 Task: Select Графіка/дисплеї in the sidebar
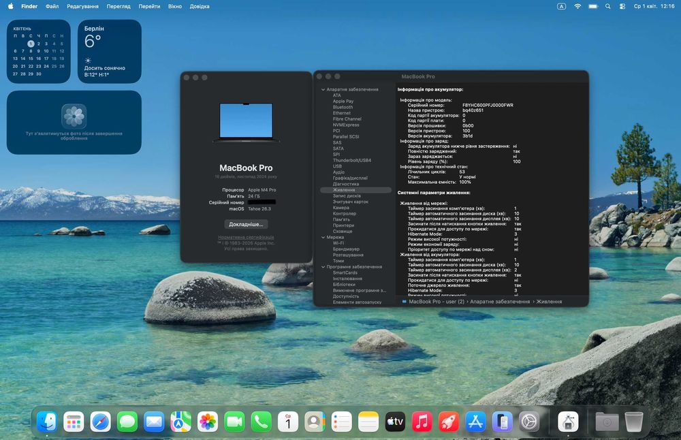click(350, 178)
